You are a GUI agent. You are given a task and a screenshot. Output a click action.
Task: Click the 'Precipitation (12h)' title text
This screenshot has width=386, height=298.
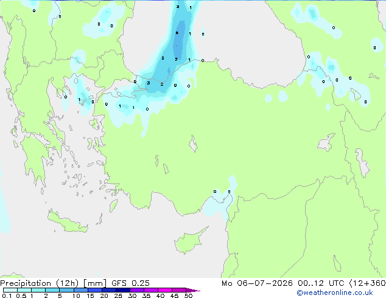coord(40,283)
